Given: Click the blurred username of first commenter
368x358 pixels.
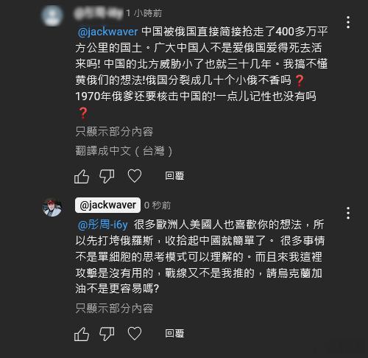Looking at the screenshot, I should [x=98, y=14].
